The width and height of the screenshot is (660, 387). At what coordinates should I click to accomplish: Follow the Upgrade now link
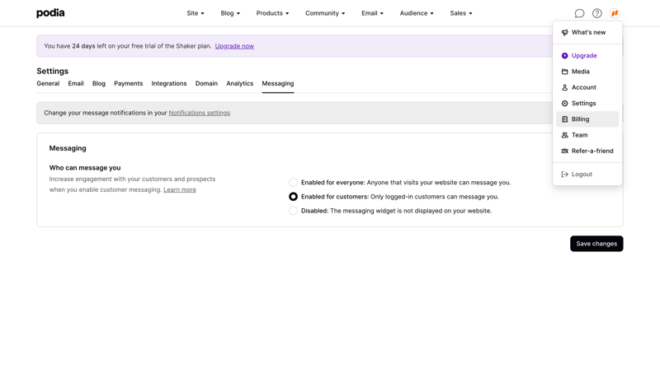(234, 46)
